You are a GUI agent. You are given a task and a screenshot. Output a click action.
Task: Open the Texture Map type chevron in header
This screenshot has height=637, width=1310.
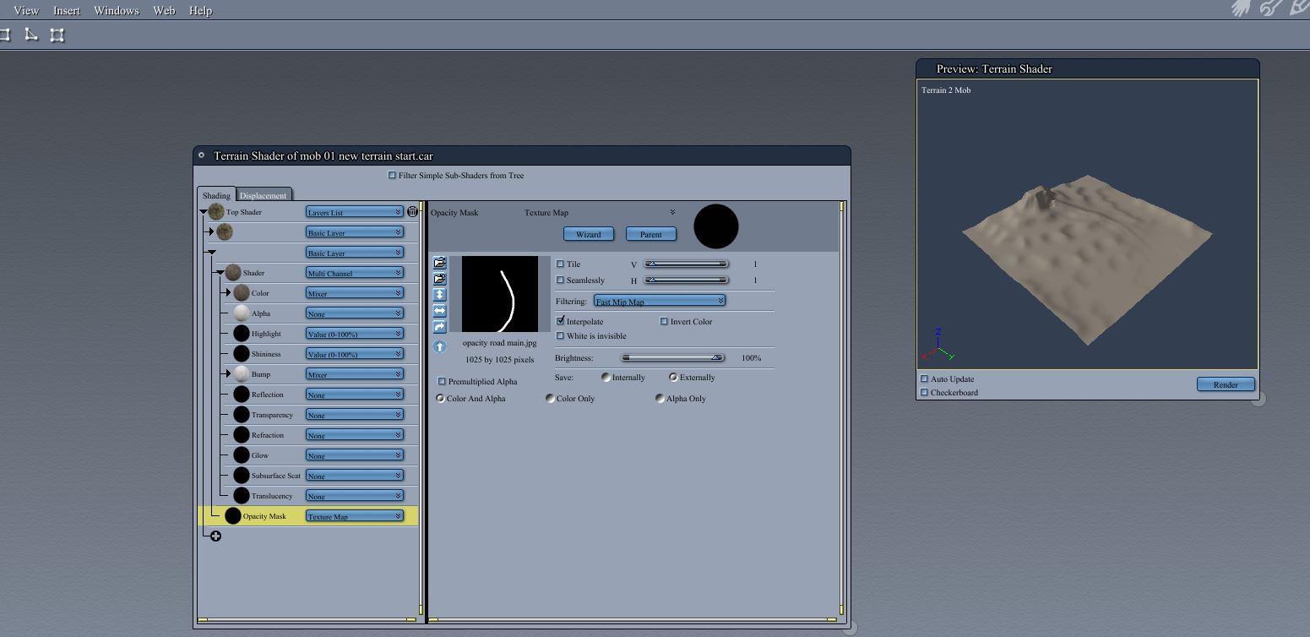click(672, 212)
